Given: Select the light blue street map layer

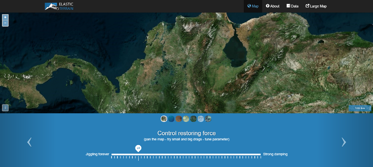Looking at the screenshot, I should tap(201, 119).
